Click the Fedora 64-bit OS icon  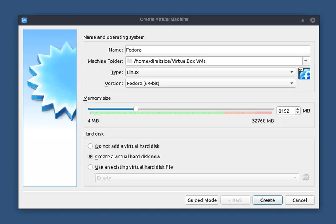pos(304,74)
